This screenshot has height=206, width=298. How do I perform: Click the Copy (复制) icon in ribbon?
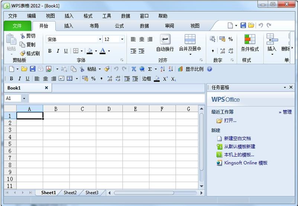pyautogui.click(x=22, y=45)
